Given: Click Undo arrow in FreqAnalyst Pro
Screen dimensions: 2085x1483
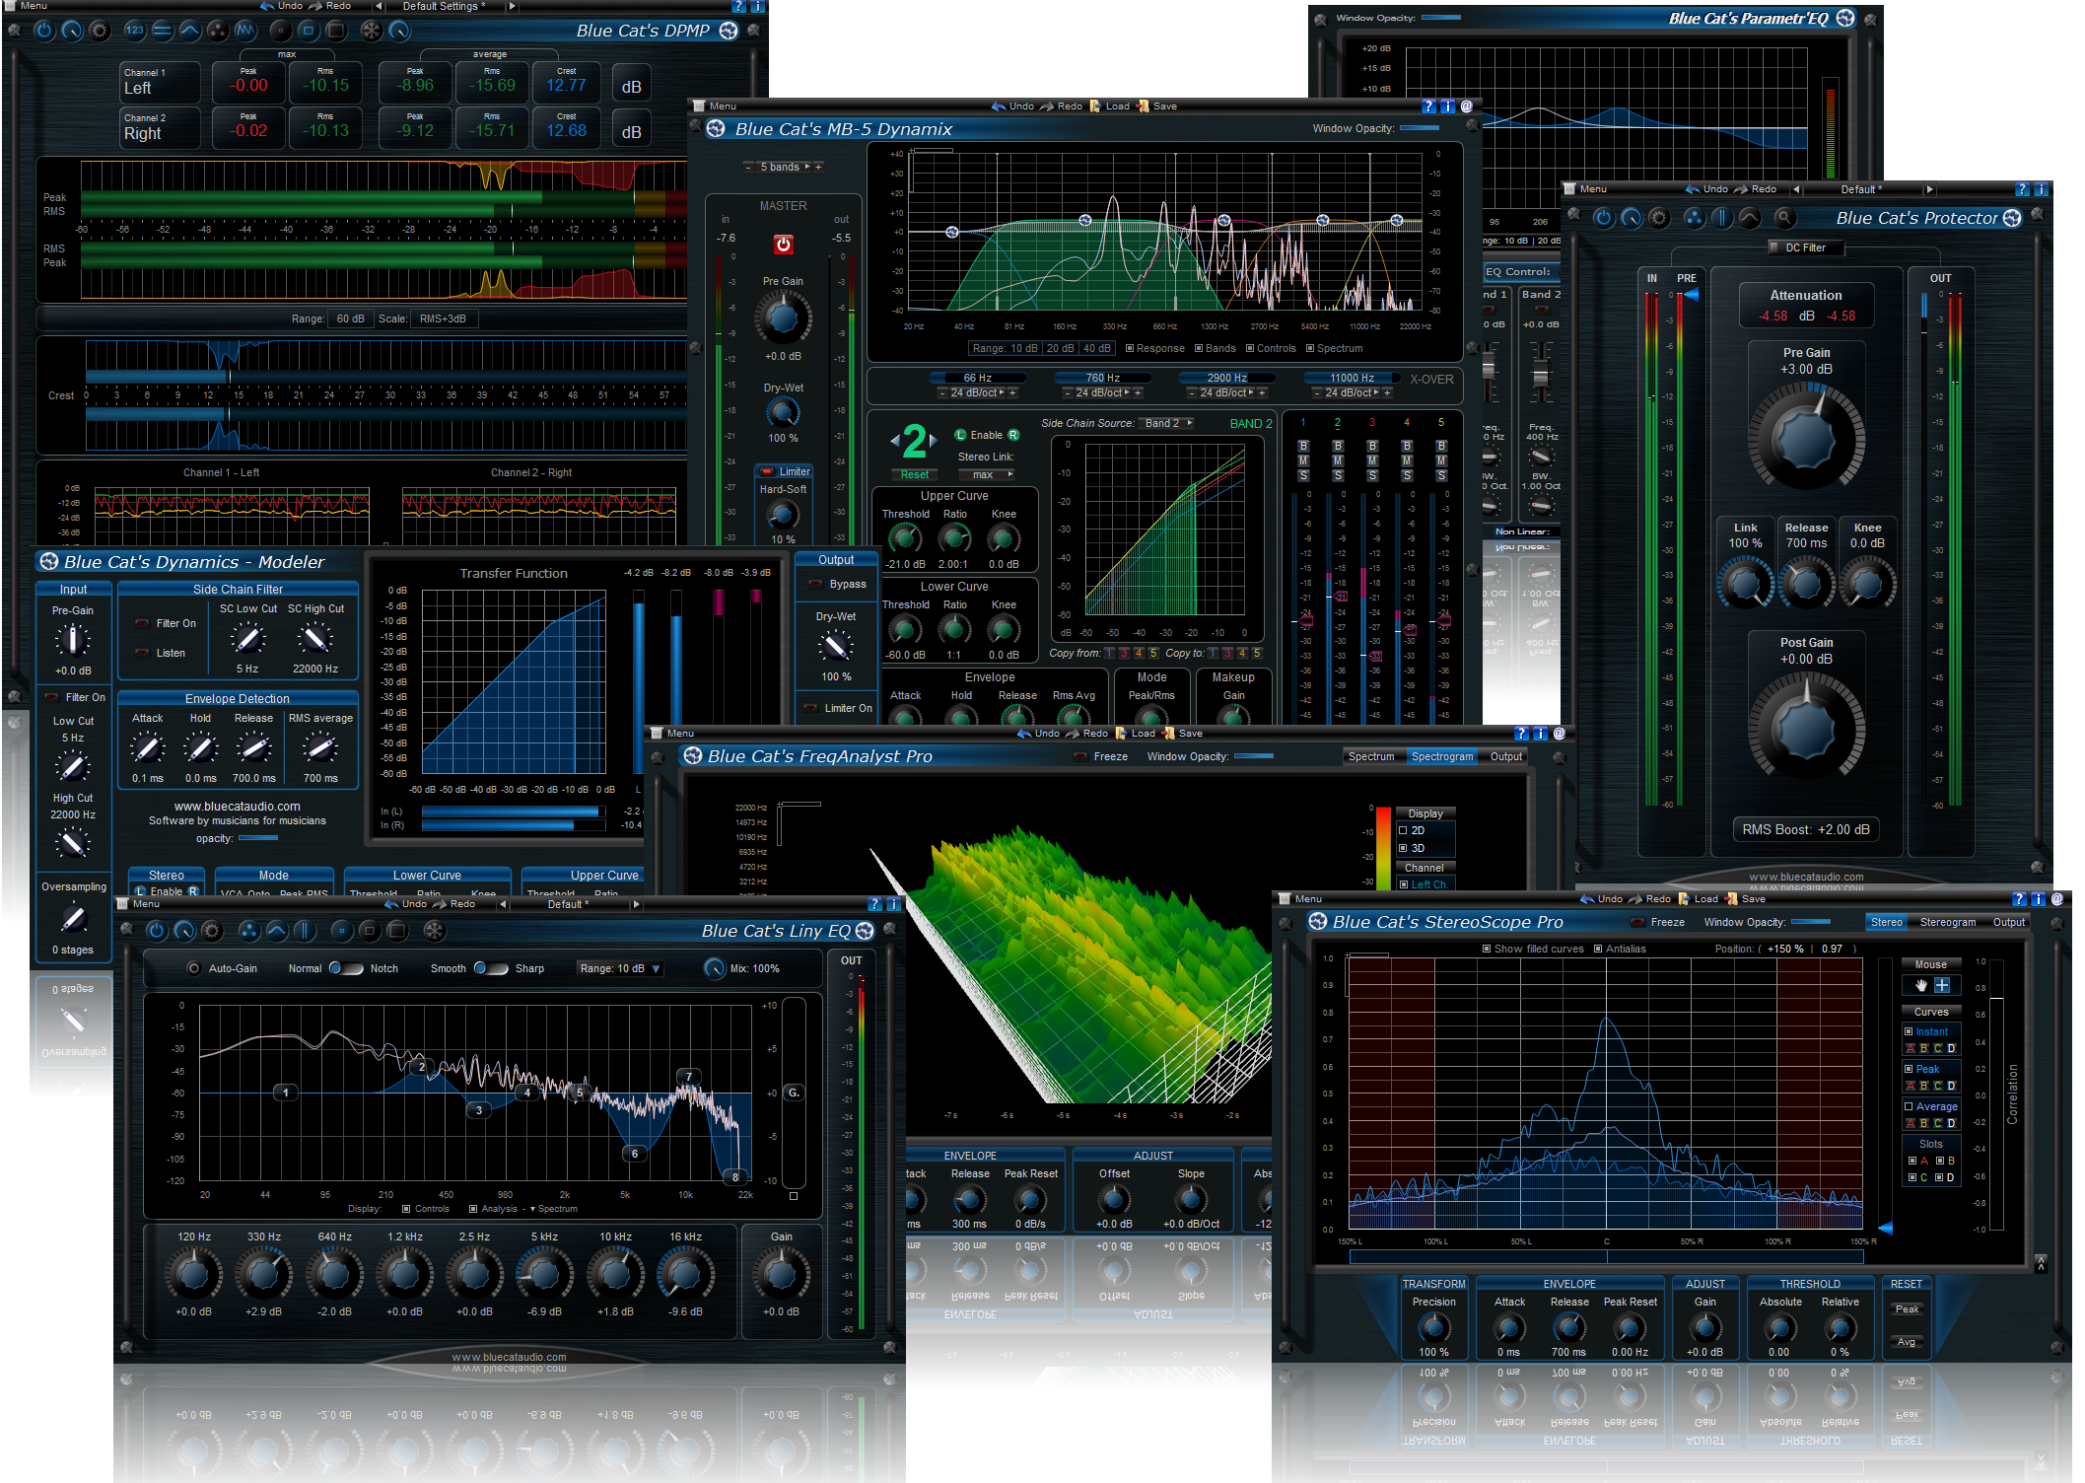Looking at the screenshot, I should pyautogui.click(x=1024, y=733).
